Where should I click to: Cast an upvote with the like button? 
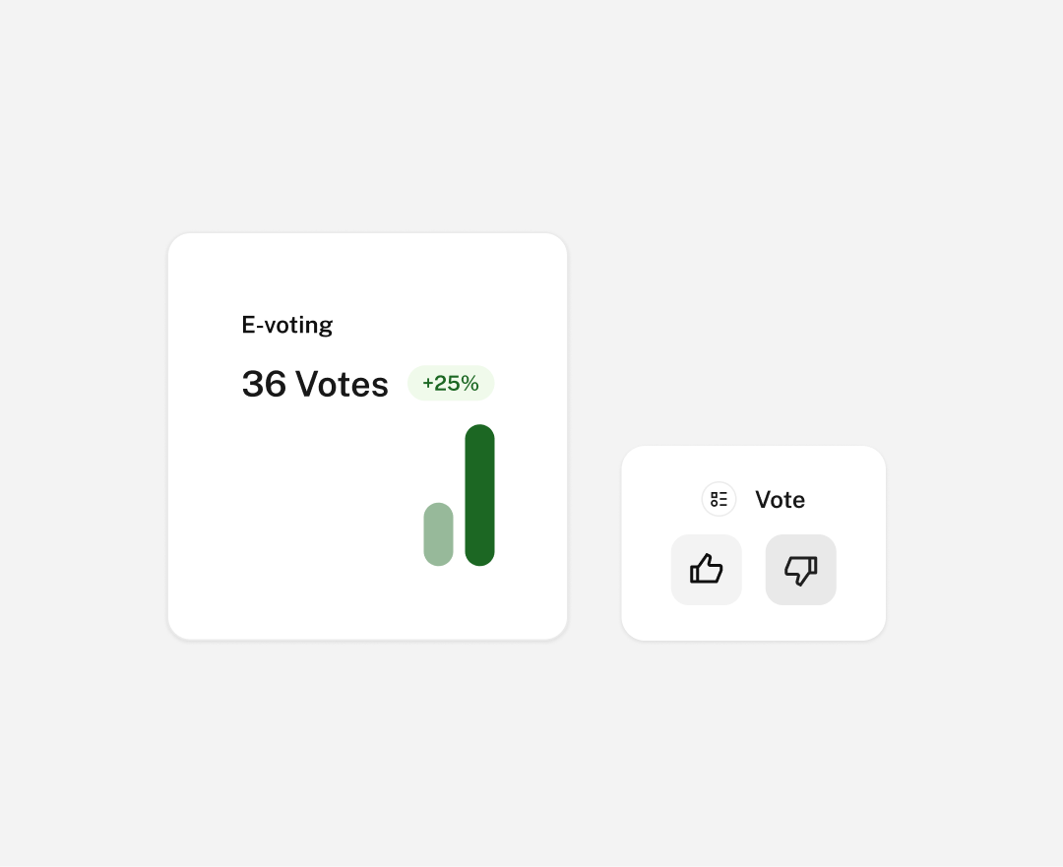coord(706,569)
